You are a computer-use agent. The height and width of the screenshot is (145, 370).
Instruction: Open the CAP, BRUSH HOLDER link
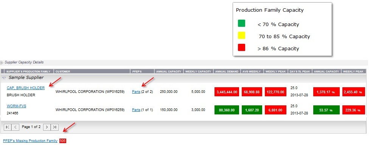(26, 88)
